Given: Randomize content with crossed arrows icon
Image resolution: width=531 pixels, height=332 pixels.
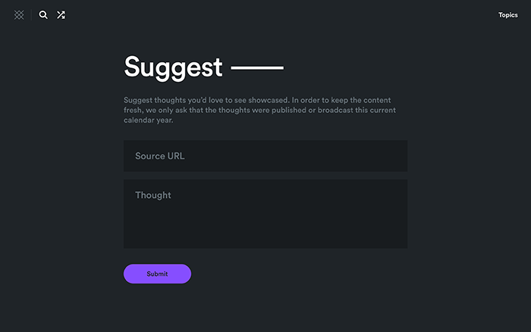Looking at the screenshot, I should coord(61,14).
